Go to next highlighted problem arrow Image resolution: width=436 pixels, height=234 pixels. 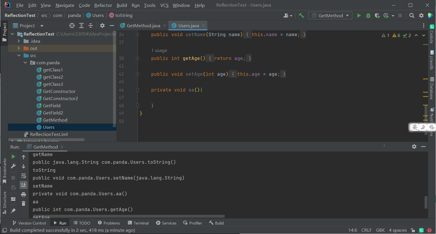424,35
